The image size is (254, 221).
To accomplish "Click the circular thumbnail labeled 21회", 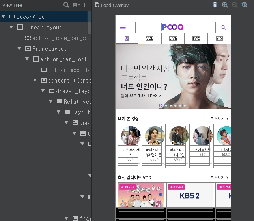I will tap(203, 136).
